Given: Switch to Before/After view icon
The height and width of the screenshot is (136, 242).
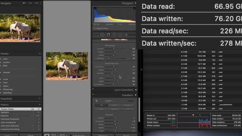Looking at the screenshot, I should click(62, 135).
